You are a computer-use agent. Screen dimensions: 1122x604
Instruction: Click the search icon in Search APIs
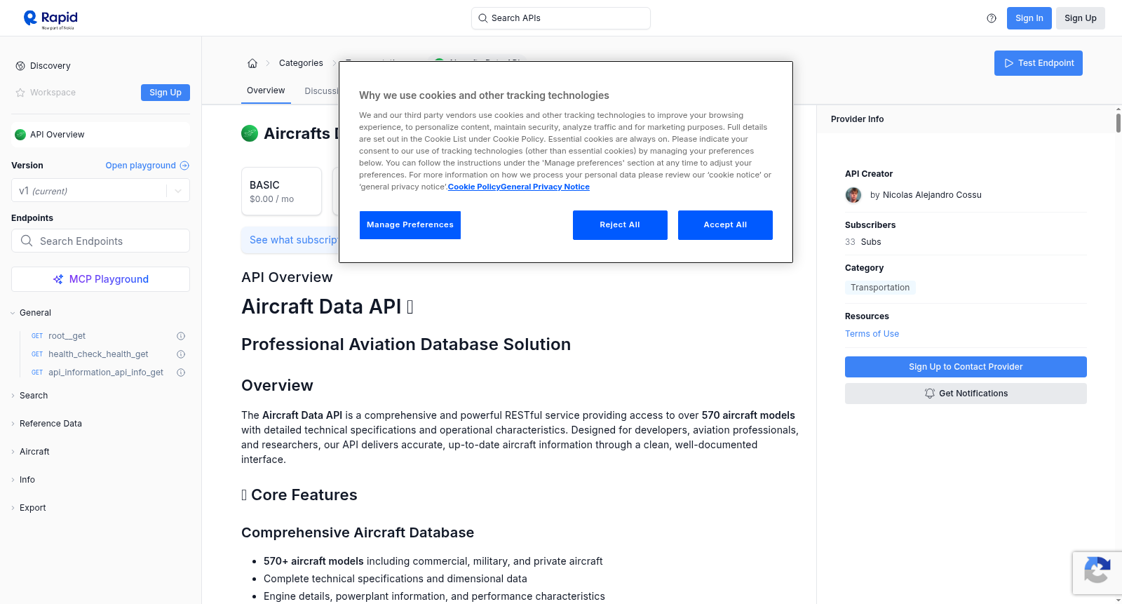pos(483,18)
